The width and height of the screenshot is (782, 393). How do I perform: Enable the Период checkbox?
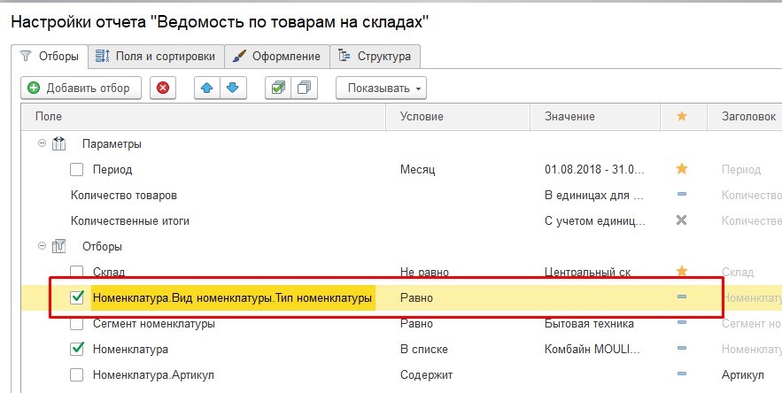click(x=77, y=169)
